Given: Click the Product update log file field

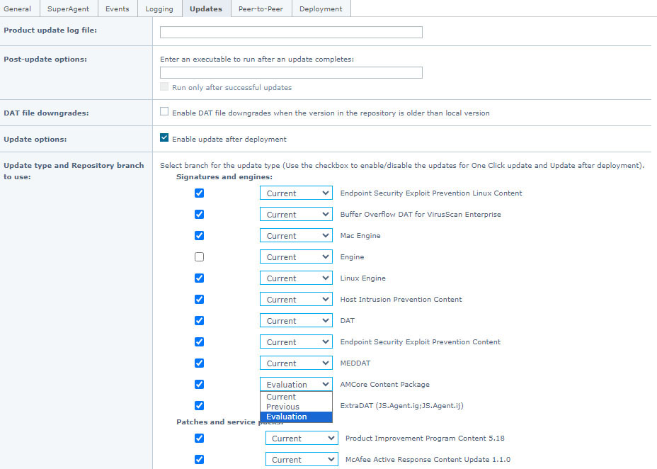Looking at the screenshot, I should tap(291, 33).
